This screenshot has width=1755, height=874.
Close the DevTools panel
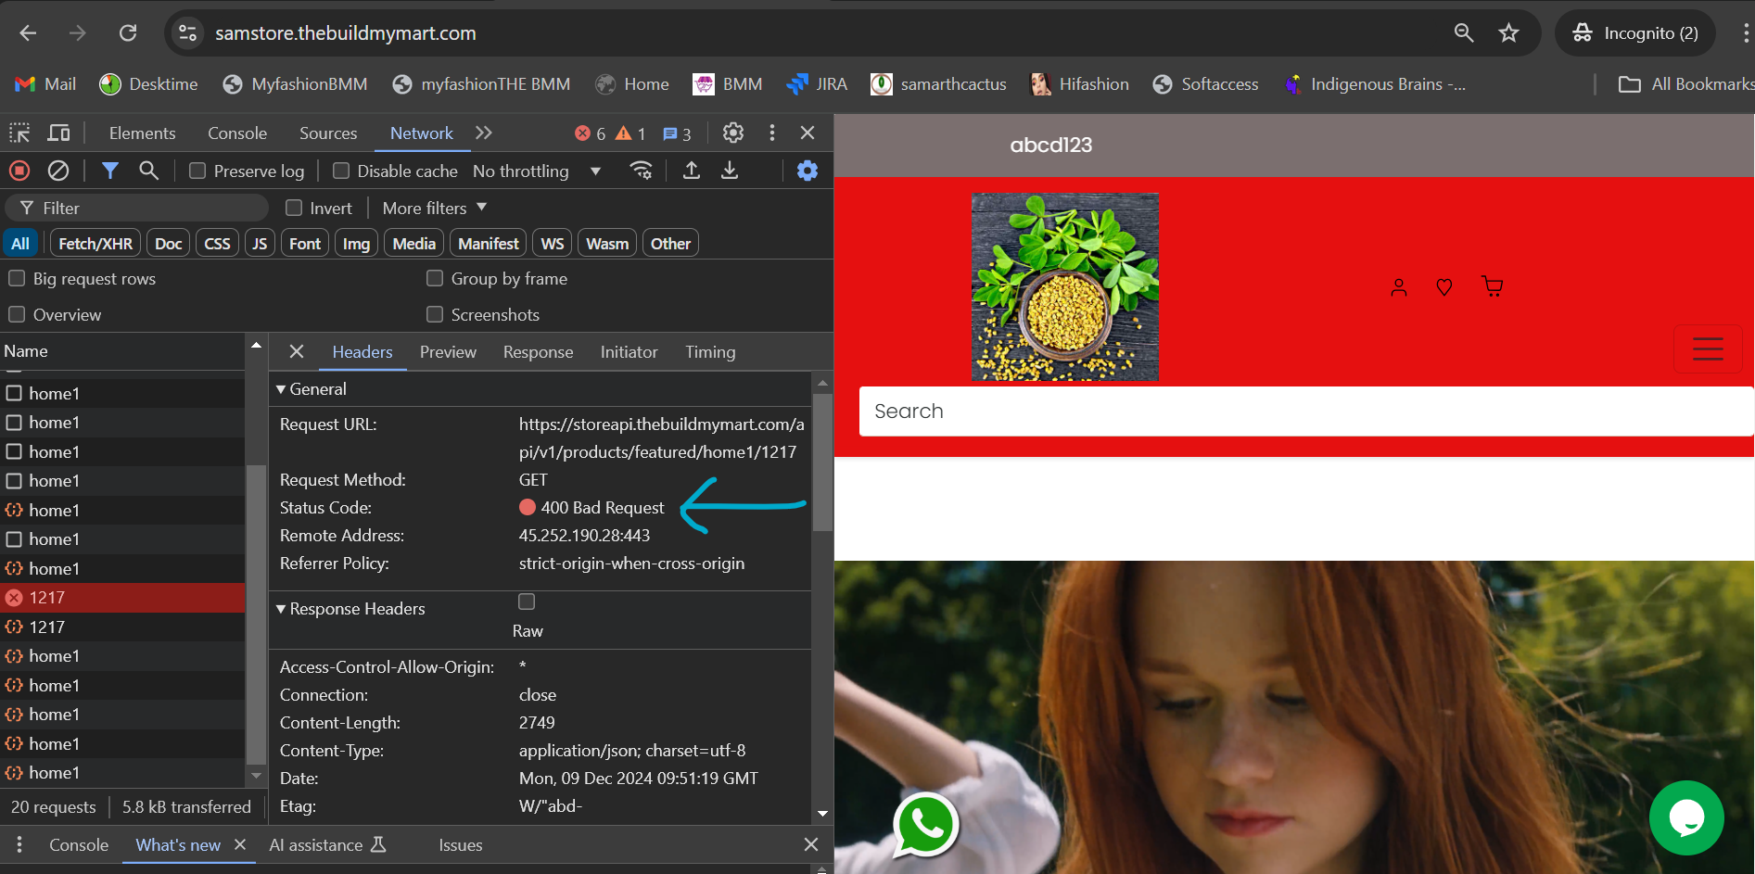pos(808,133)
